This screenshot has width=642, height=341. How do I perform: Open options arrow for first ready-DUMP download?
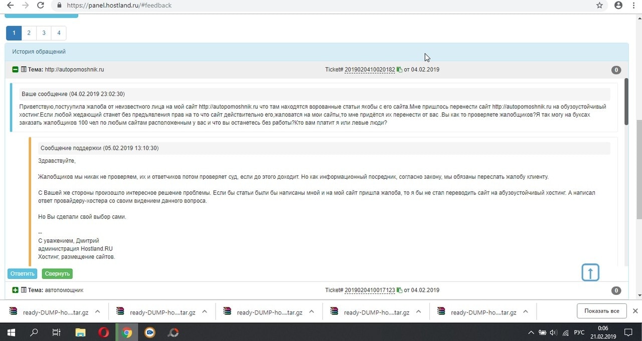(98, 311)
